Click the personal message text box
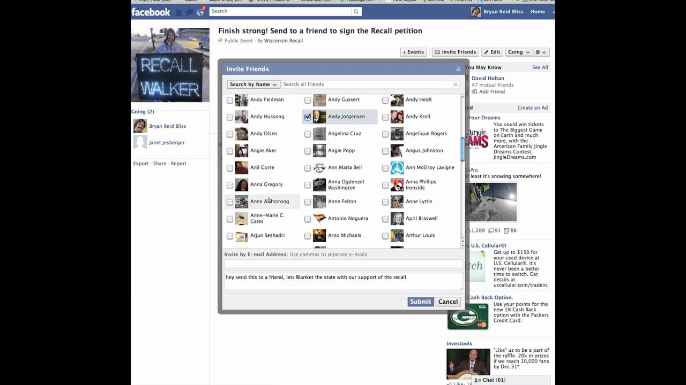686x385 pixels. pos(343,281)
